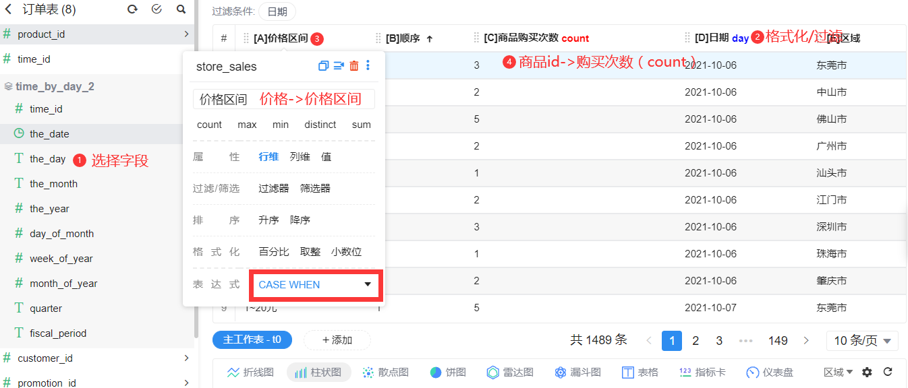Click the drag handle of [B]顺序 column
Image resolution: width=908 pixels, height=388 pixels.
click(x=378, y=38)
